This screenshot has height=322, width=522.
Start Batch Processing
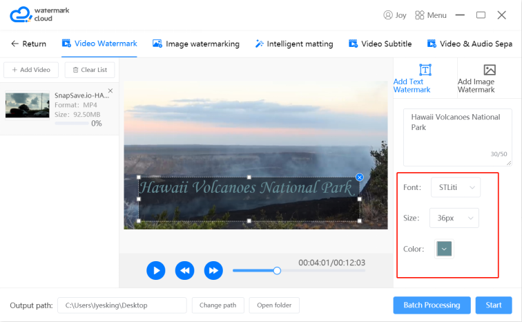point(432,305)
